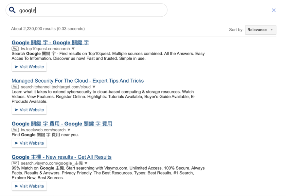Screen dimensions: 286x196
Task: Click the Ad badge beside search.visymo.com
Action: point(15,163)
